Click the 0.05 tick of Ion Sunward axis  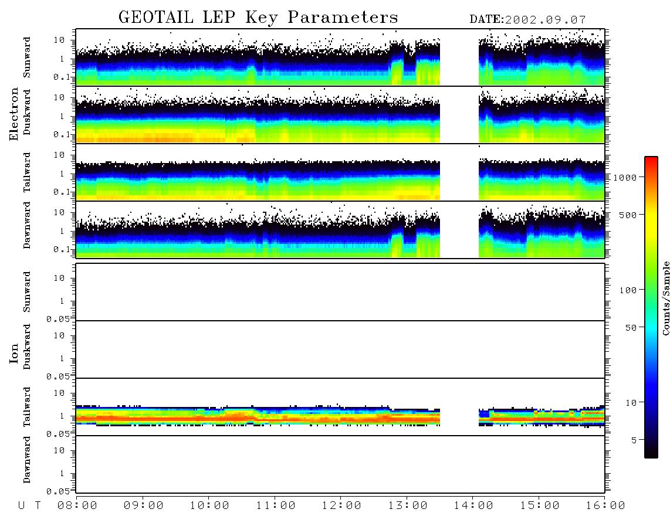tap(57, 318)
